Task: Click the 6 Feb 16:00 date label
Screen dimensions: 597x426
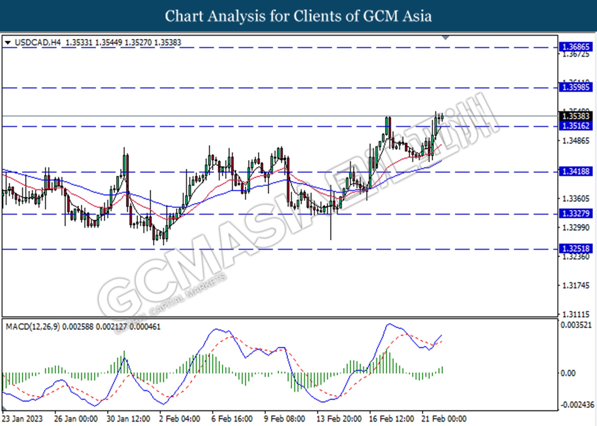Action: click(232, 419)
